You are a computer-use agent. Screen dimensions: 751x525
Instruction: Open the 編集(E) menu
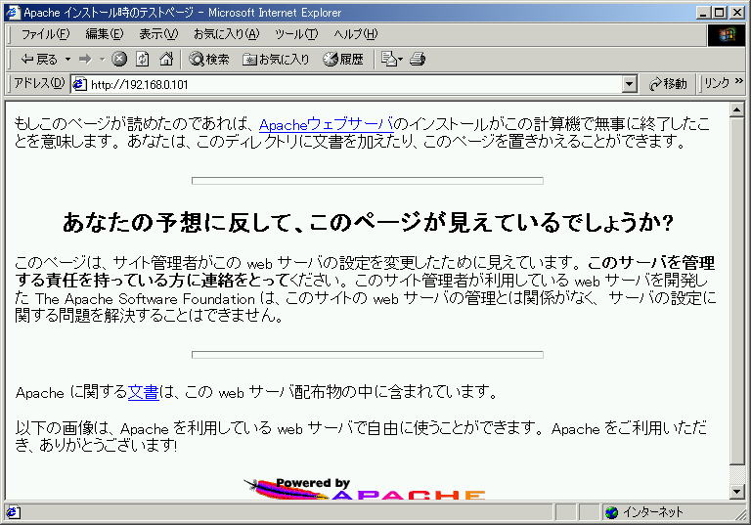105,34
